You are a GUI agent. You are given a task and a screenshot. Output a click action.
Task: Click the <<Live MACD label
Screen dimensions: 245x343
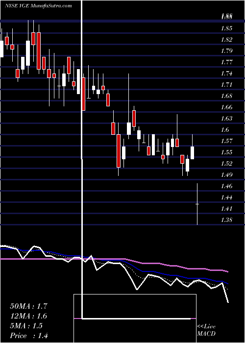pyautogui.click(x=206, y=330)
